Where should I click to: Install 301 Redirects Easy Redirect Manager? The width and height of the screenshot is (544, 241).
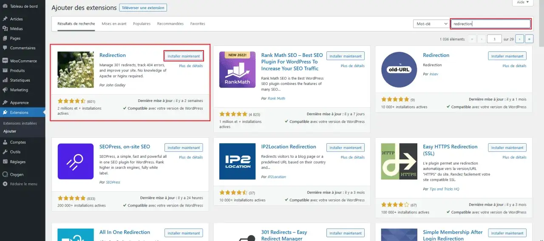point(346,233)
